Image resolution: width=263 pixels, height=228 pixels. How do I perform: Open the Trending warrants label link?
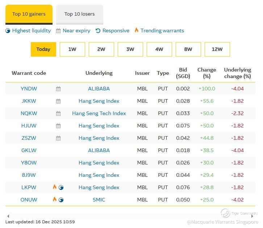(x=162, y=30)
